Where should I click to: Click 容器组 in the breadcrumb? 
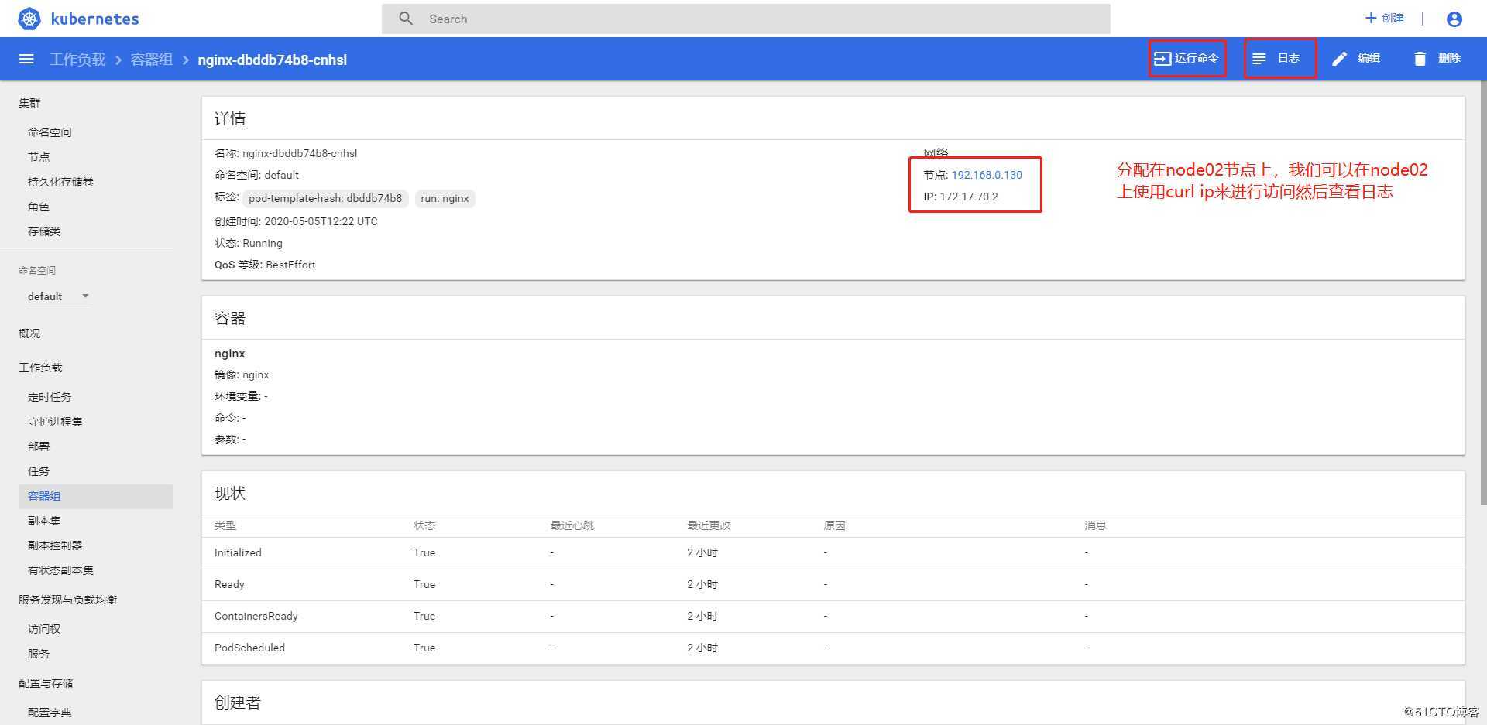[152, 60]
